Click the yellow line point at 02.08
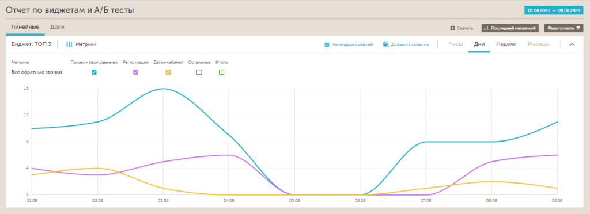 pyautogui.click(x=97, y=168)
